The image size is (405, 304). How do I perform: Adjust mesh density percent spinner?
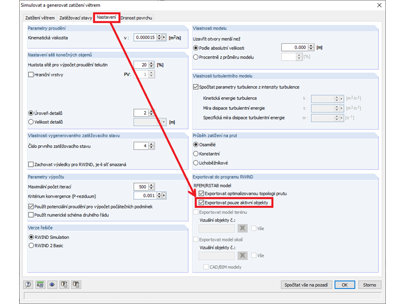click(152, 65)
